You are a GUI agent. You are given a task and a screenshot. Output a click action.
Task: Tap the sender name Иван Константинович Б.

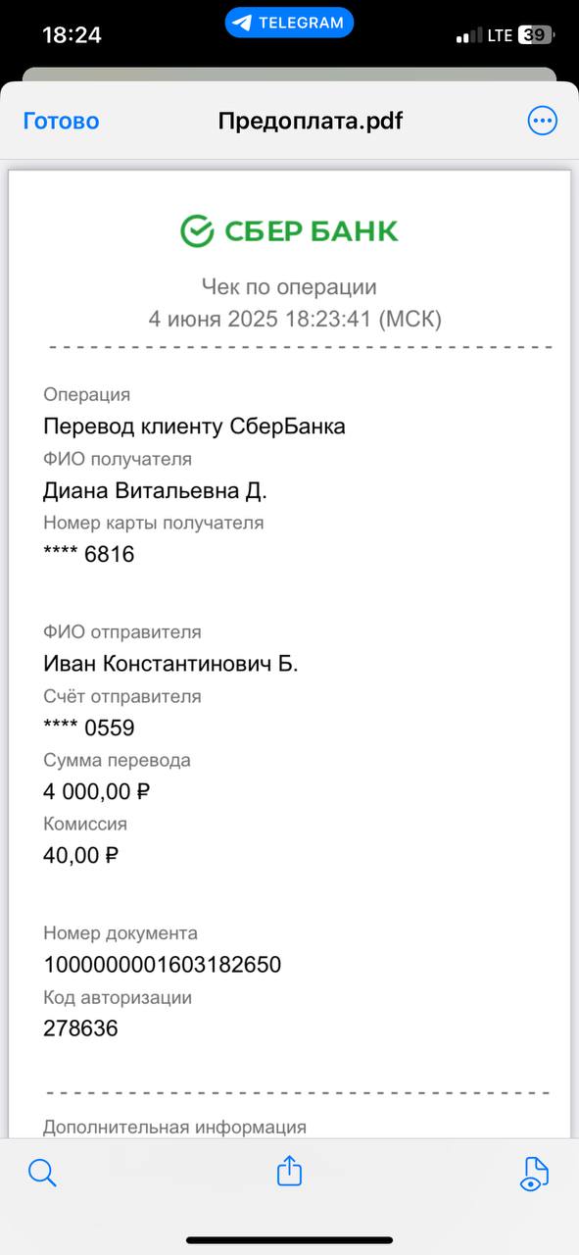click(x=170, y=664)
